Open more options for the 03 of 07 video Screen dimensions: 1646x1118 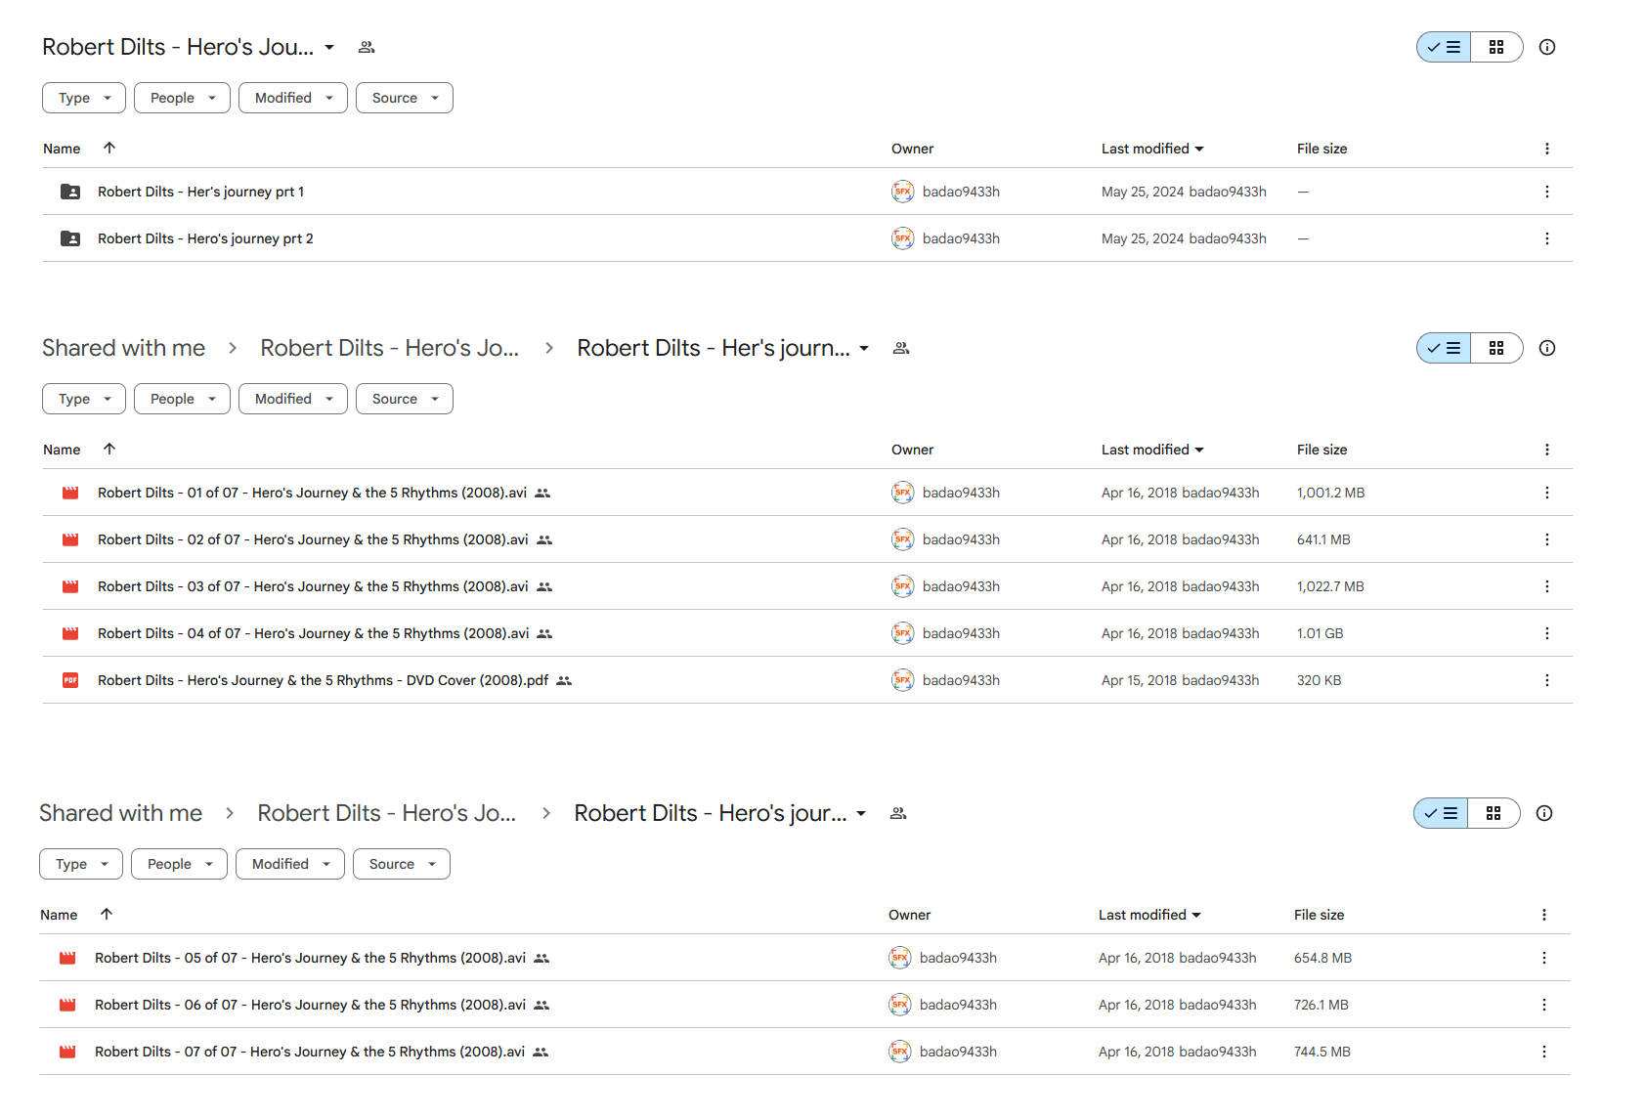(x=1547, y=586)
